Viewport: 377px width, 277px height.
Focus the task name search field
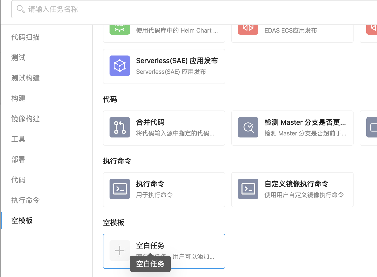pyautogui.click(x=194, y=9)
